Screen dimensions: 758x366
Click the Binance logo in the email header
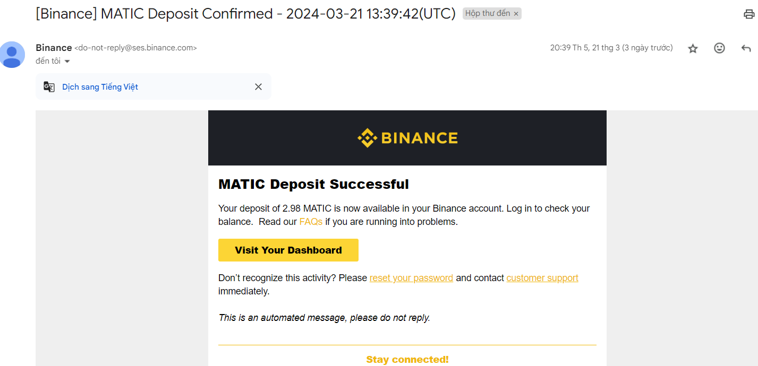click(x=407, y=138)
